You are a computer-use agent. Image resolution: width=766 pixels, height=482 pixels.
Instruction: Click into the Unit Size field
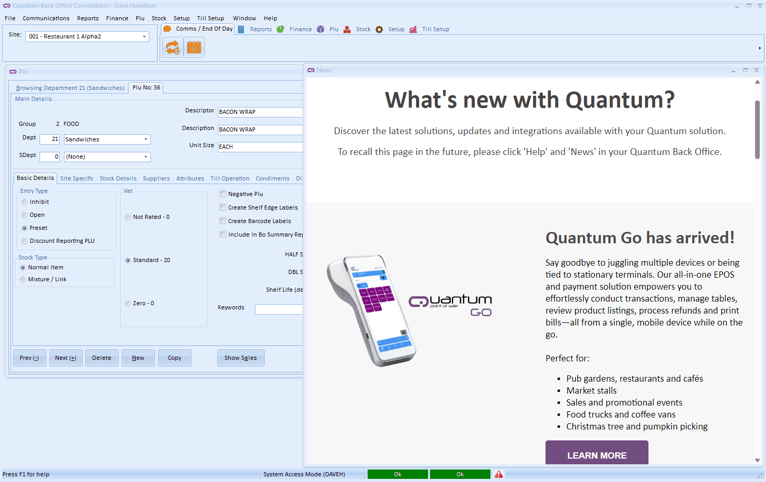pyautogui.click(x=260, y=147)
